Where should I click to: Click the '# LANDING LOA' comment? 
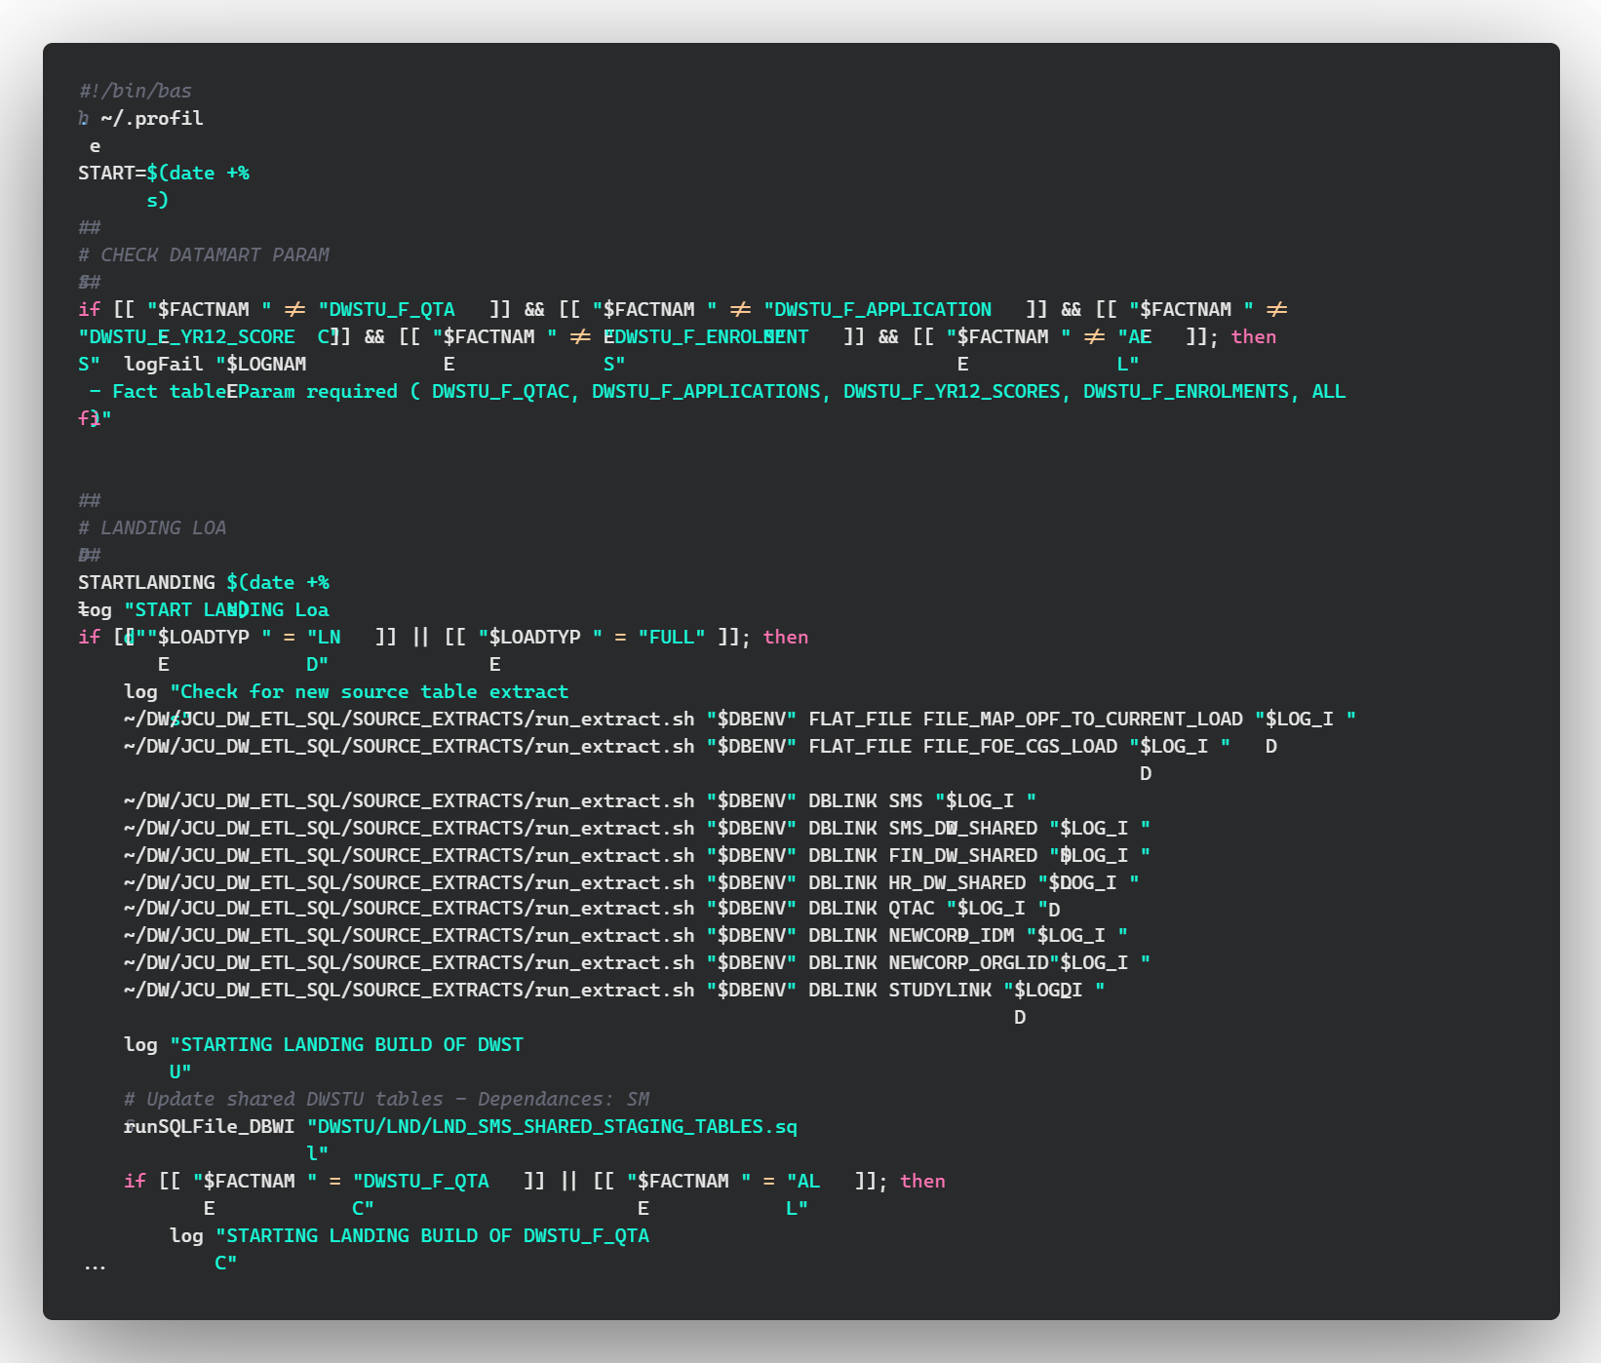pos(152,527)
